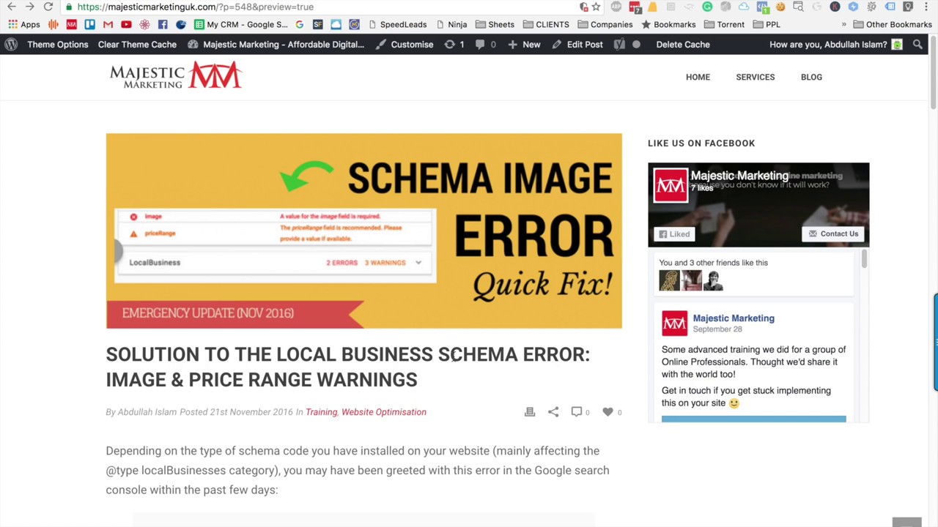
Task: Open the SF bookmark icon
Action: (x=317, y=24)
